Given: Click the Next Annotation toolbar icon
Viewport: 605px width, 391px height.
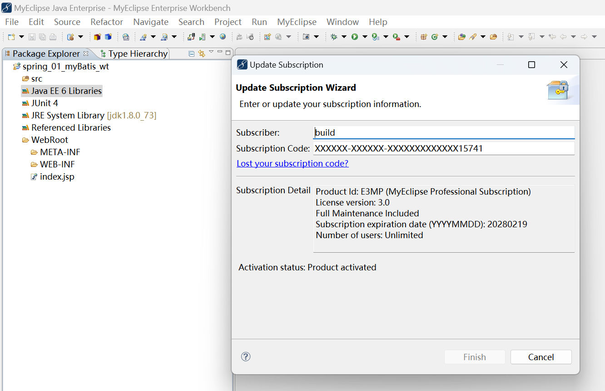Looking at the screenshot, I should click(511, 37).
